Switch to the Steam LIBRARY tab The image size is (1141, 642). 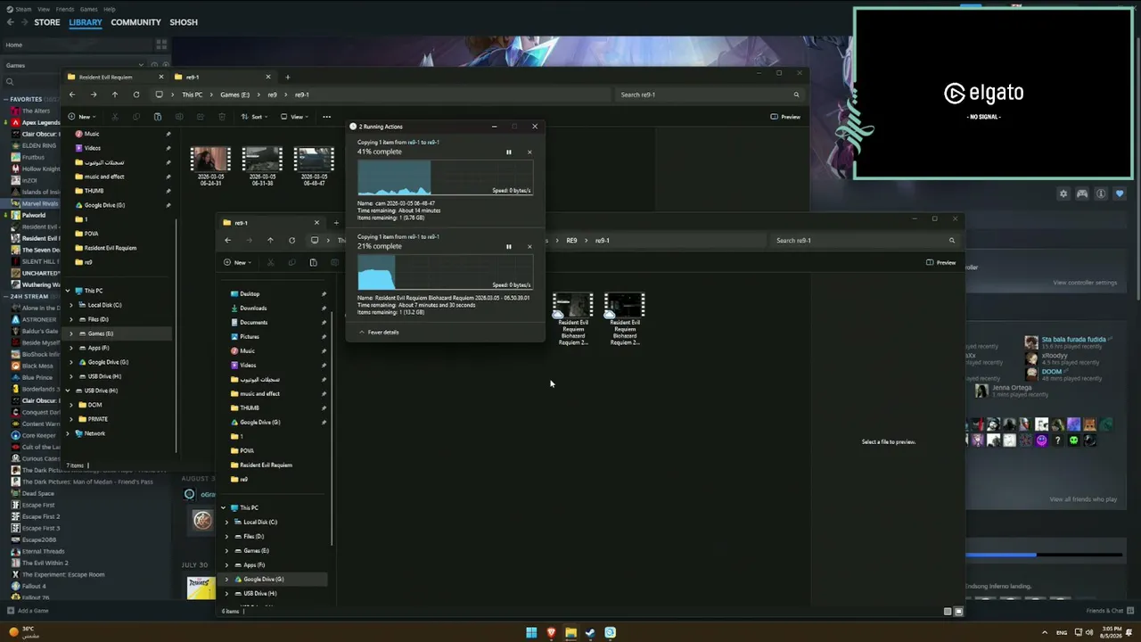86,22
